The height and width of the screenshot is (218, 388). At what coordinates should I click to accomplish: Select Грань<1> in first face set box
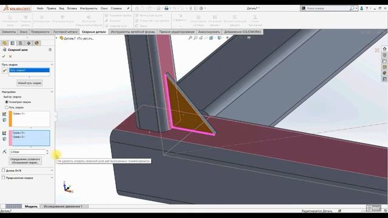(19, 114)
